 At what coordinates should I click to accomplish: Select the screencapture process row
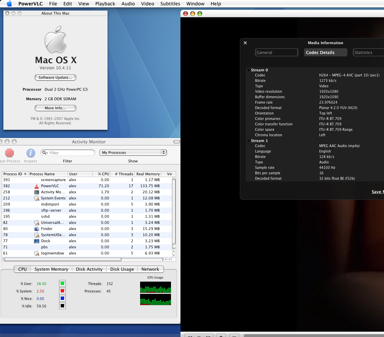pyautogui.click(x=87, y=180)
